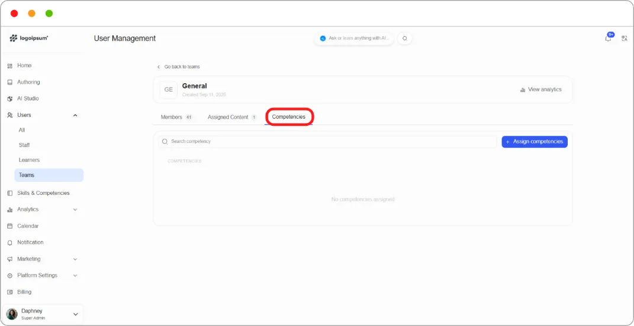Open AI Studio page
Image resolution: width=634 pixels, height=326 pixels.
28,99
